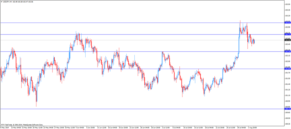Click the 16 Jun 04:00 time label
Screen dimensions: 291x129
point(113,128)
